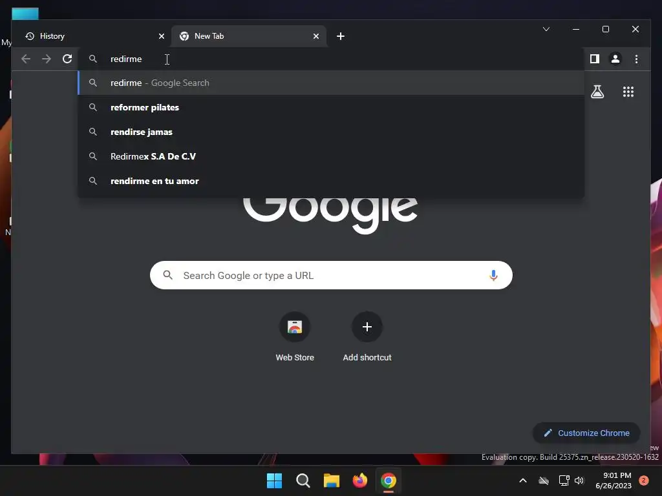
Task: Open the volume speaker tray icon
Action: tap(579, 480)
